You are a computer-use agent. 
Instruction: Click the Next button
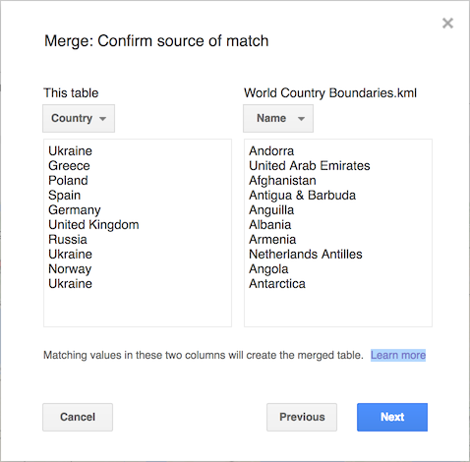pos(392,417)
